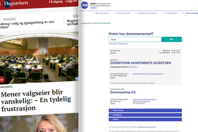Image resolution: width=198 pixels, height=132 pixels.
Task: Click the norid.no link in the header
Action: click(x=93, y=8)
